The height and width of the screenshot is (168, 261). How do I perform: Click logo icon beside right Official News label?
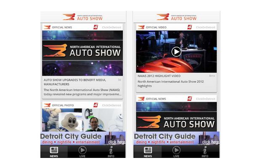pyautogui.click(x=141, y=99)
